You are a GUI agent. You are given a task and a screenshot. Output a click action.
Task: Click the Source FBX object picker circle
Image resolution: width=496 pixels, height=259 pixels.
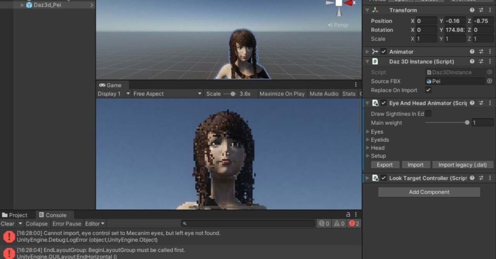(x=489, y=81)
